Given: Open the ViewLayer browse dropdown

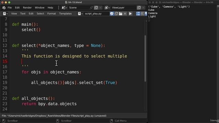Looking at the screenshot, I should click(107, 8).
